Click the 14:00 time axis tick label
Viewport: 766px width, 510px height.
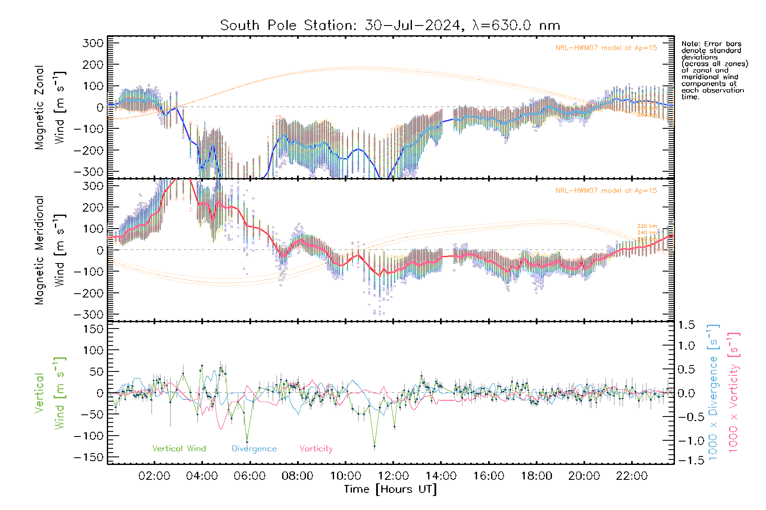(x=440, y=476)
